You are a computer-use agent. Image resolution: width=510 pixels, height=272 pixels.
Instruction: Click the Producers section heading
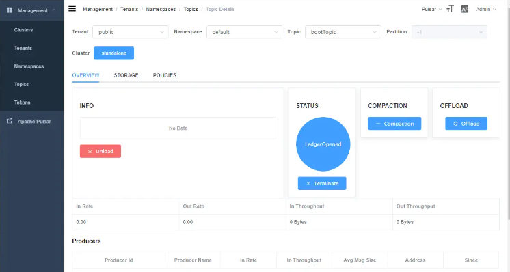(x=87, y=241)
